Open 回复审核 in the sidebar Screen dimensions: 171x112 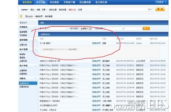(23, 74)
